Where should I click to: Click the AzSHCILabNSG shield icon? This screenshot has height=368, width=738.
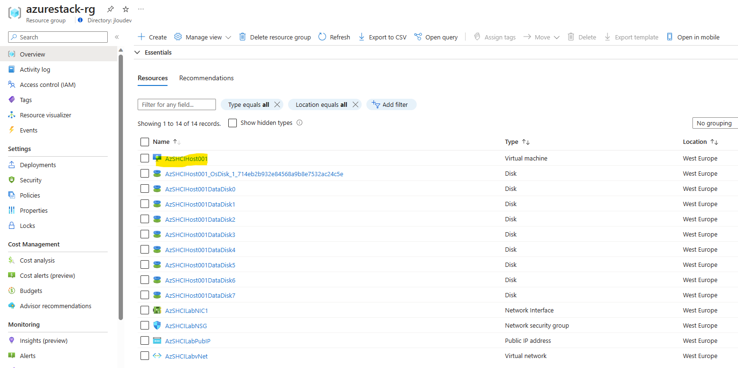pos(157,325)
